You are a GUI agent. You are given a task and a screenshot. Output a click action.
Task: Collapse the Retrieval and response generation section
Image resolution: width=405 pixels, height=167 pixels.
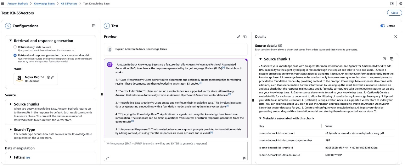[10, 41]
